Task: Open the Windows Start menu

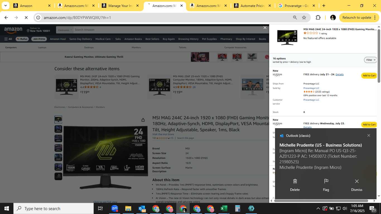Action: pos(7,208)
